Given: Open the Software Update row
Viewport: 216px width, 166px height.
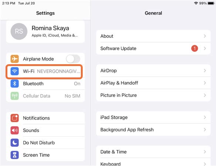Looking at the screenshot, I should (153, 48).
